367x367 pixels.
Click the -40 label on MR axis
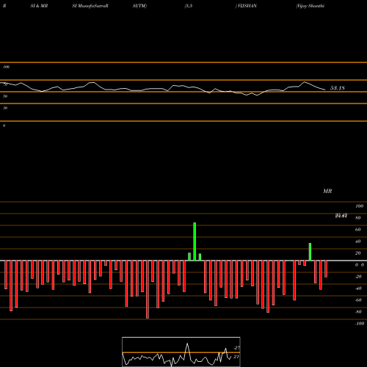(358, 288)
